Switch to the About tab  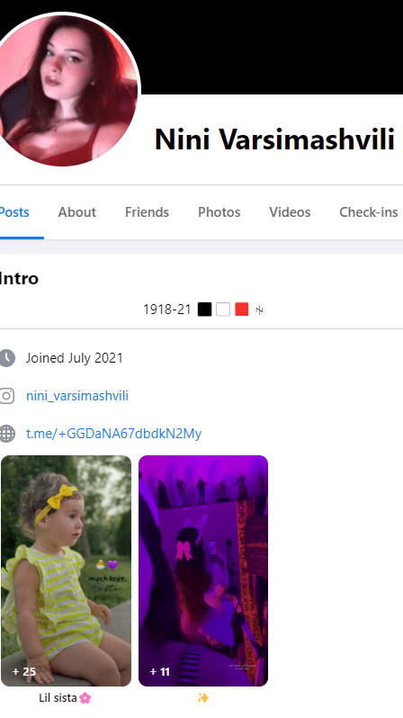pyautogui.click(x=77, y=212)
